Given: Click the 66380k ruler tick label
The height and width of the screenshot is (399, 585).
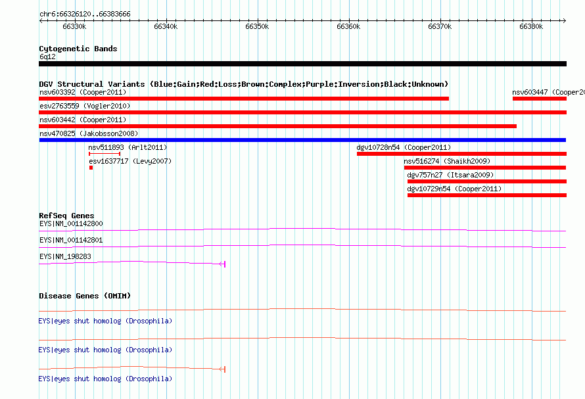Looking at the screenshot, I should click(x=531, y=26).
